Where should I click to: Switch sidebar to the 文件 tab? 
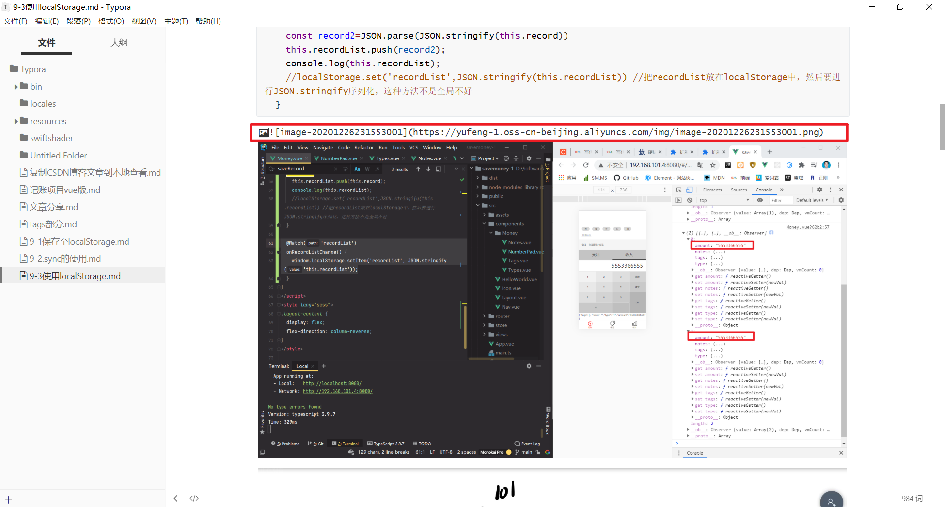click(46, 43)
